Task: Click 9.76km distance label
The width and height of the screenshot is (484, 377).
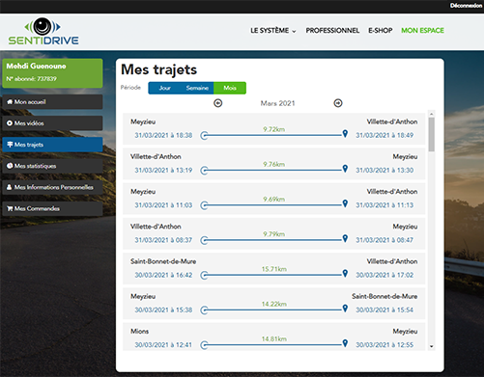Action: click(x=273, y=164)
